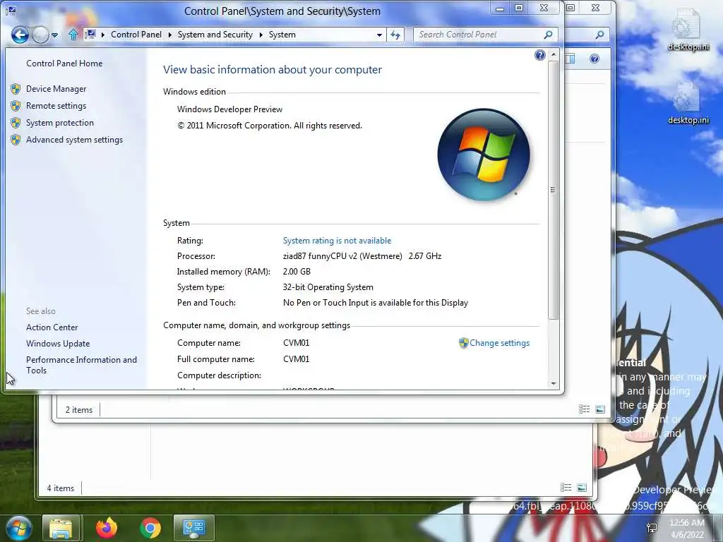Expand the address bar history dropdown

click(379, 35)
